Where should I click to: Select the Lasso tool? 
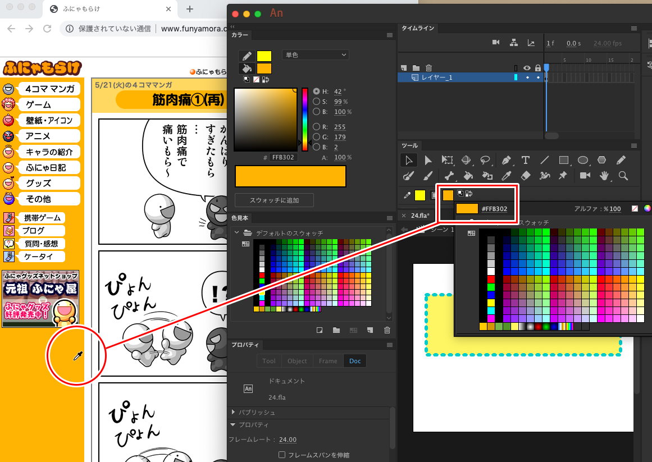[x=485, y=161]
